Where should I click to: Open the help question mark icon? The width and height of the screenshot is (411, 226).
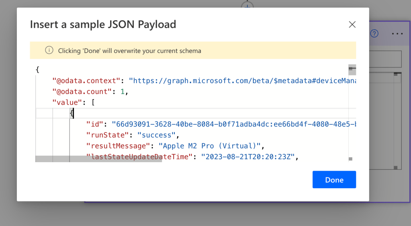(x=374, y=33)
